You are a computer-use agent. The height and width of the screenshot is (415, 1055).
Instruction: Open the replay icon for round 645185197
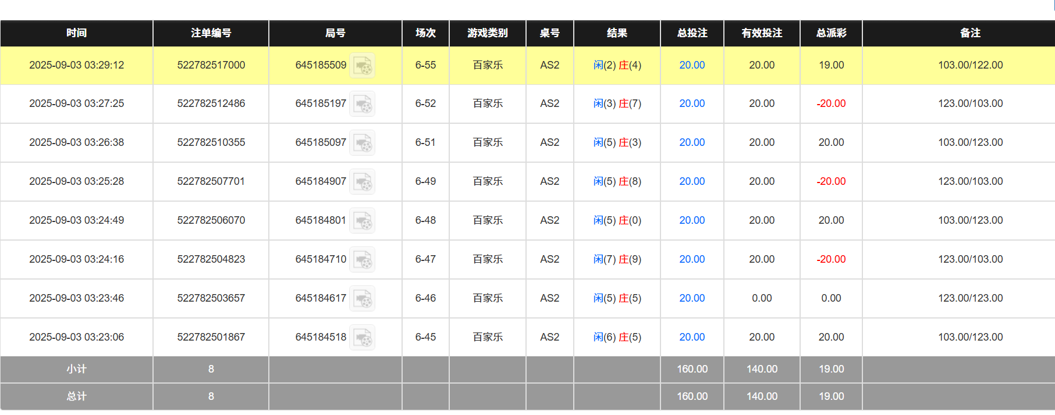[x=363, y=104]
